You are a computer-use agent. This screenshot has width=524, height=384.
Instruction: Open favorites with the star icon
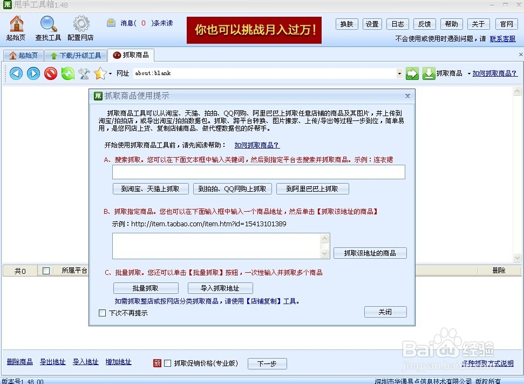pos(100,73)
